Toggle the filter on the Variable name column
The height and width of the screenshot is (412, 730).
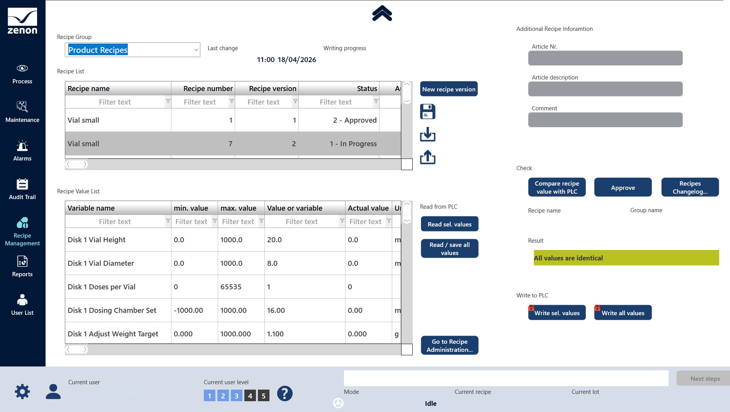(x=168, y=221)
